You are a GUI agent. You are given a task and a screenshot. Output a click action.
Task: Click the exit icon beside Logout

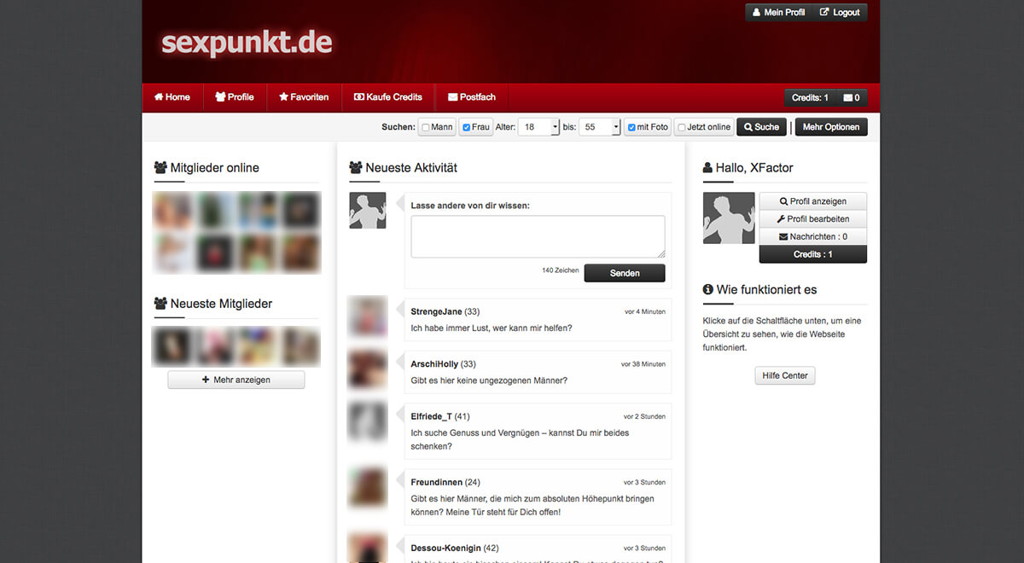point(824,13)
